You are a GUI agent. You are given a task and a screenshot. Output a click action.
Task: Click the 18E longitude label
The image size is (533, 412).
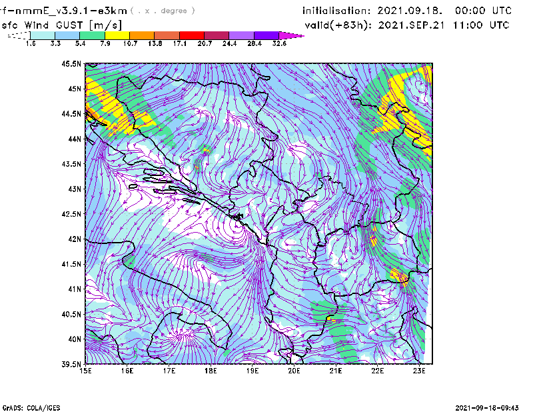pos(211,371)
